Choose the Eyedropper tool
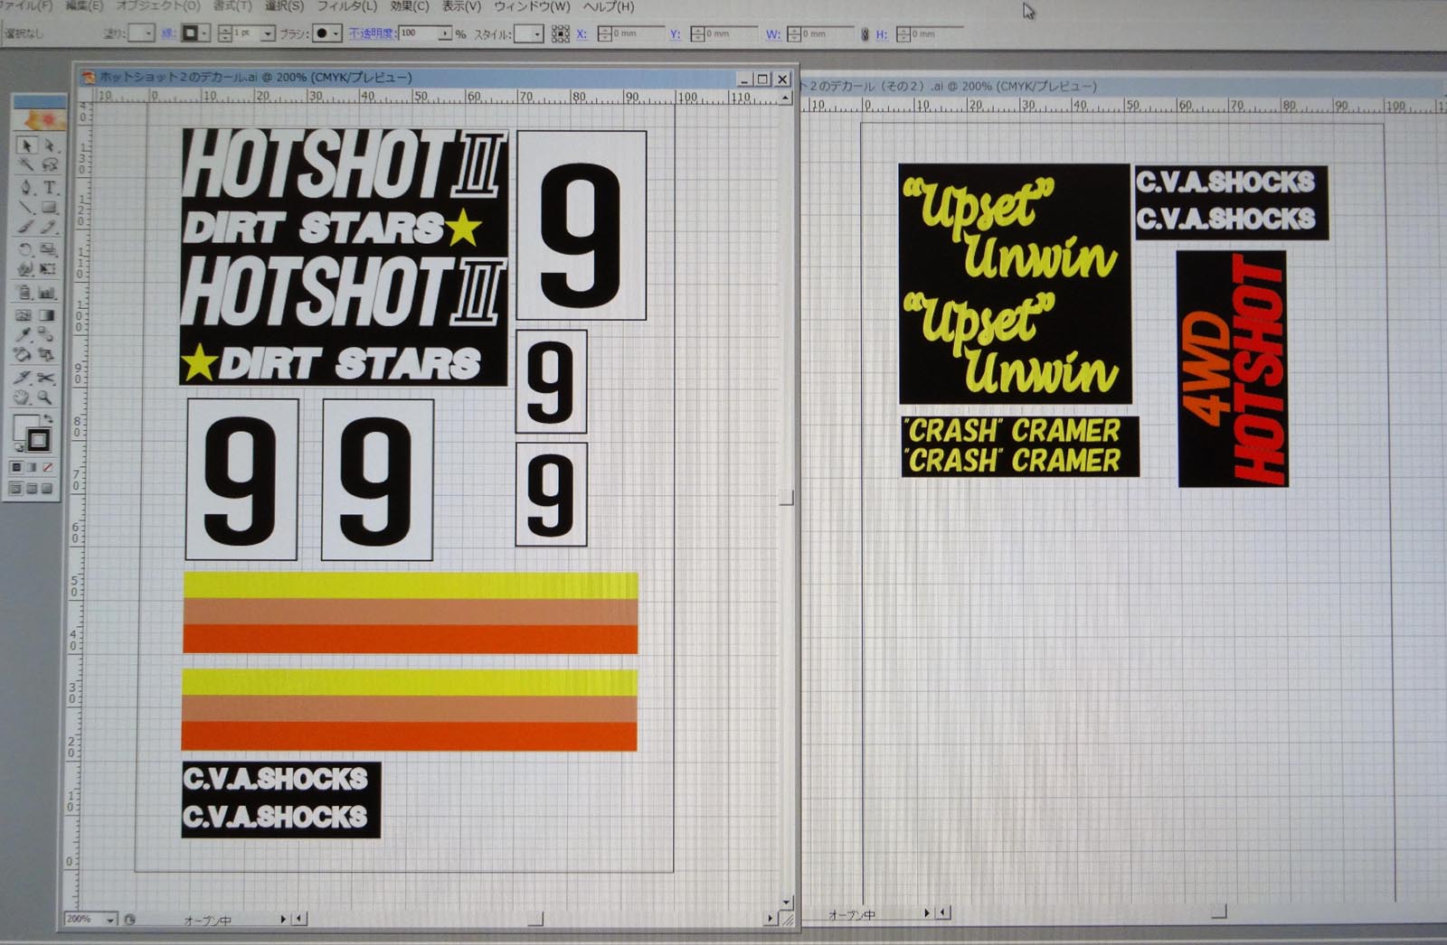This screenshot has height=945, width=1447. 25,335
